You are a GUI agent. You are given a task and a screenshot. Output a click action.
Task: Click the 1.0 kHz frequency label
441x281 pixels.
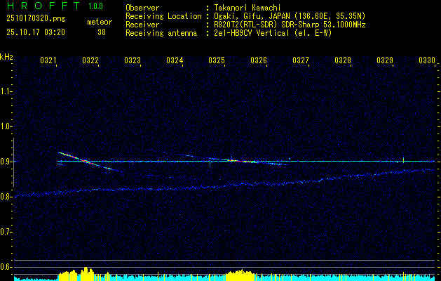pos(6,126)
